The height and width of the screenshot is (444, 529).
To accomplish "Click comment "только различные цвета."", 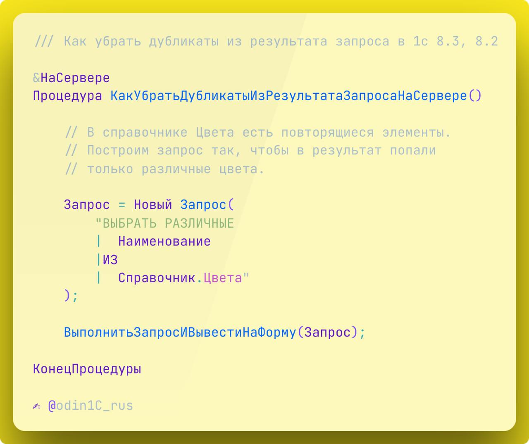I will 164,169.
